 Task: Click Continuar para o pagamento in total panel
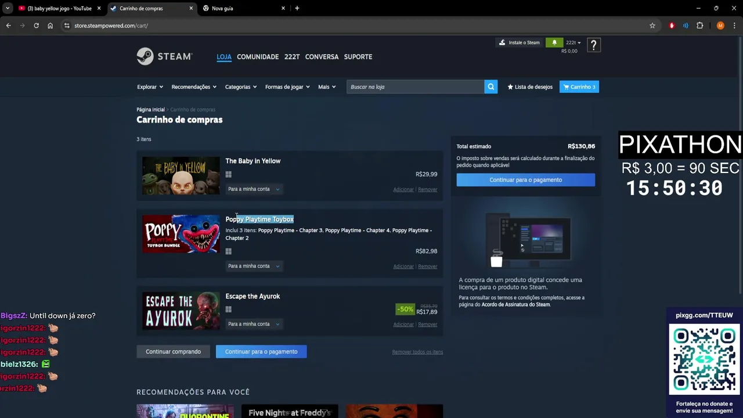[x=525, y=180]
